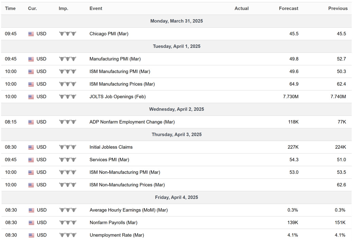Open the ISM Manufacturing PMI (Mar) event
The height and width of the screenshot is (244, 354).
120,72
